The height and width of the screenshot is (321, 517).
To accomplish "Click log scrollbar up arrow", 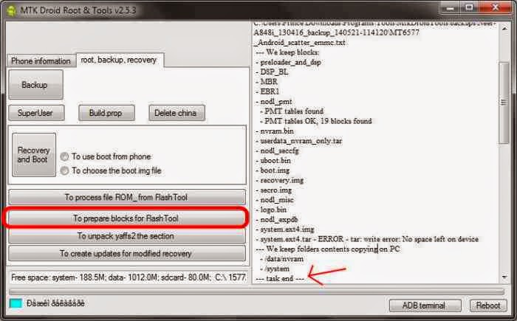I will tap(504, 29).
